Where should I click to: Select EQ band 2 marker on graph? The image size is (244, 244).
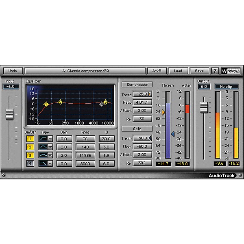60,102
